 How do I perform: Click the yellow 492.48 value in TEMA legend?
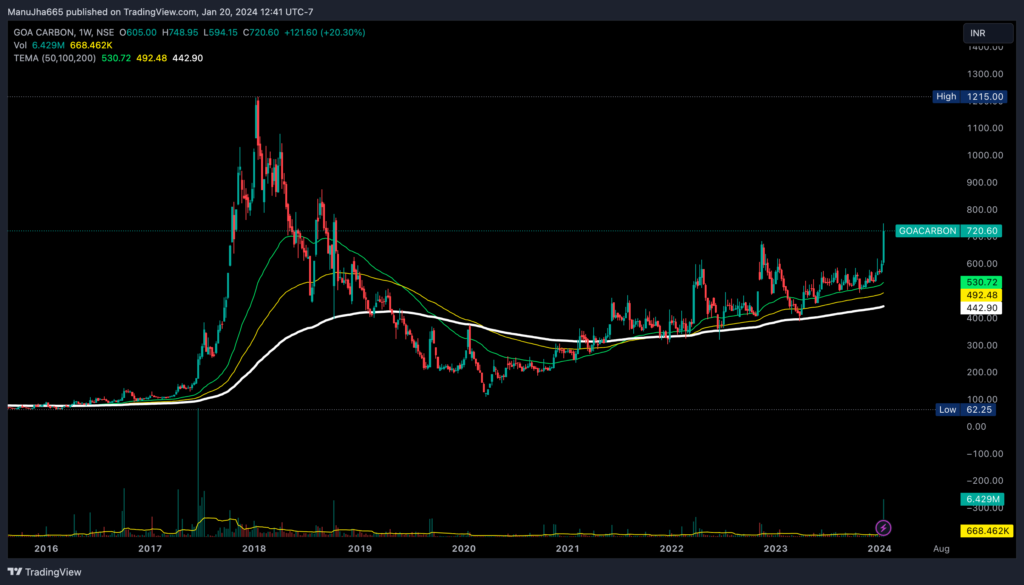pyautogui.click(x=152, y=58)
